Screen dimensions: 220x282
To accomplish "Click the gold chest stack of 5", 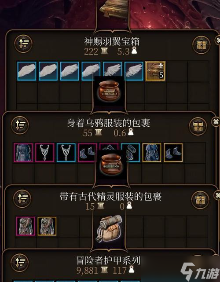I will tap(155, 71).
